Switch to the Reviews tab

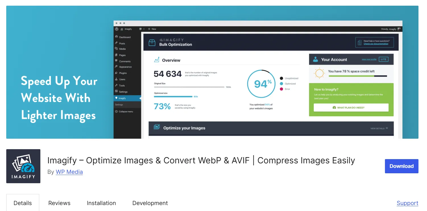[59, 203]
